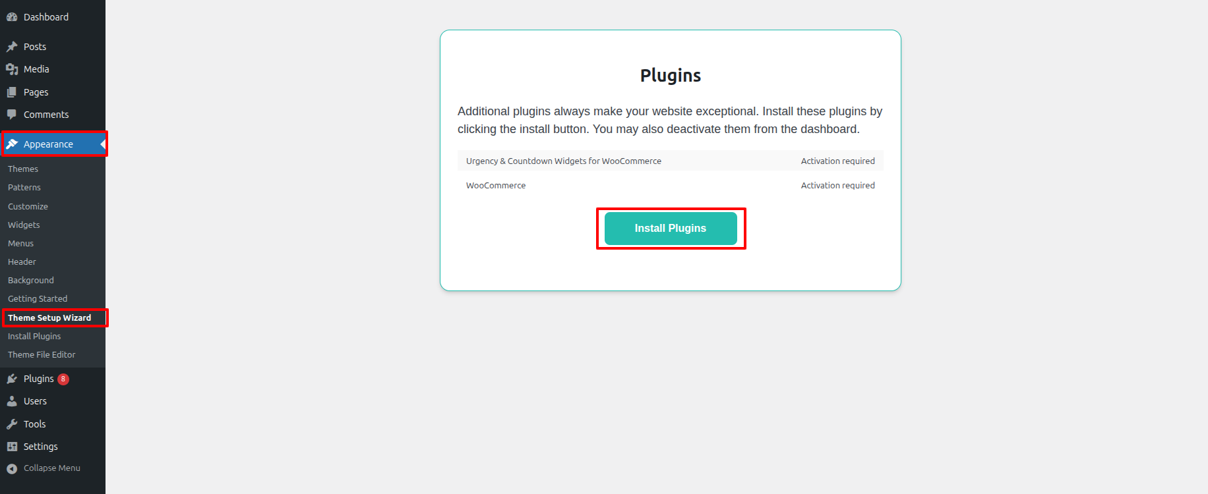Select the WooCommerce plugin row
Screen dimensions: 1208x494
[496, 186]
